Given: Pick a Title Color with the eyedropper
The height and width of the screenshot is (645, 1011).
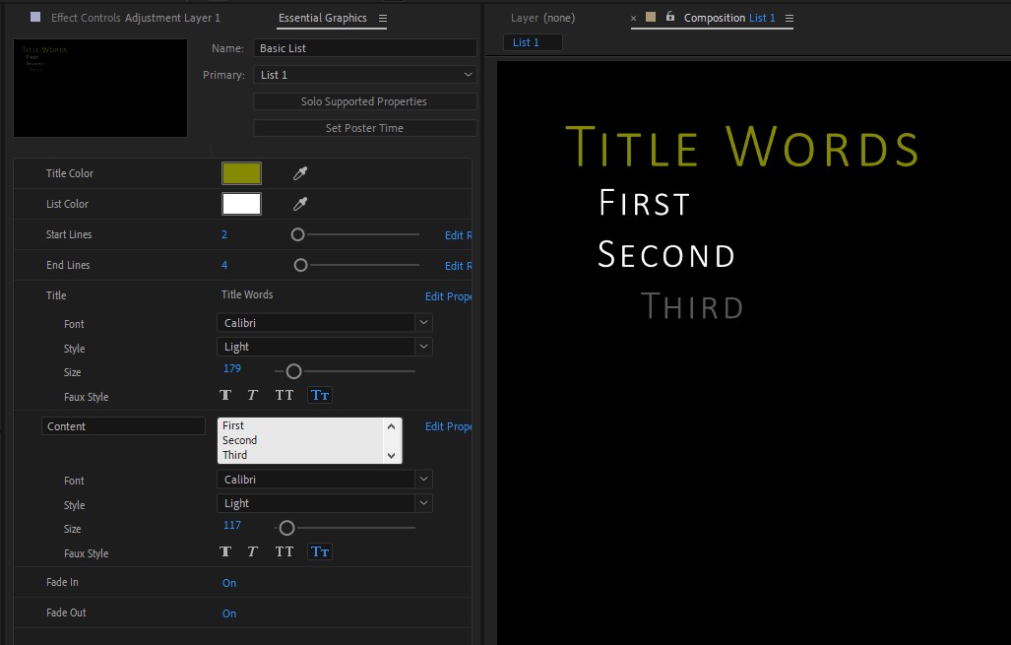Looking at the screenshot, I should pos(300,173).
